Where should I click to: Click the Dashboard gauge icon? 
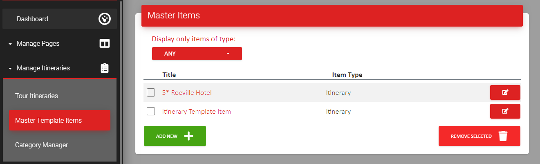point(105,19)
